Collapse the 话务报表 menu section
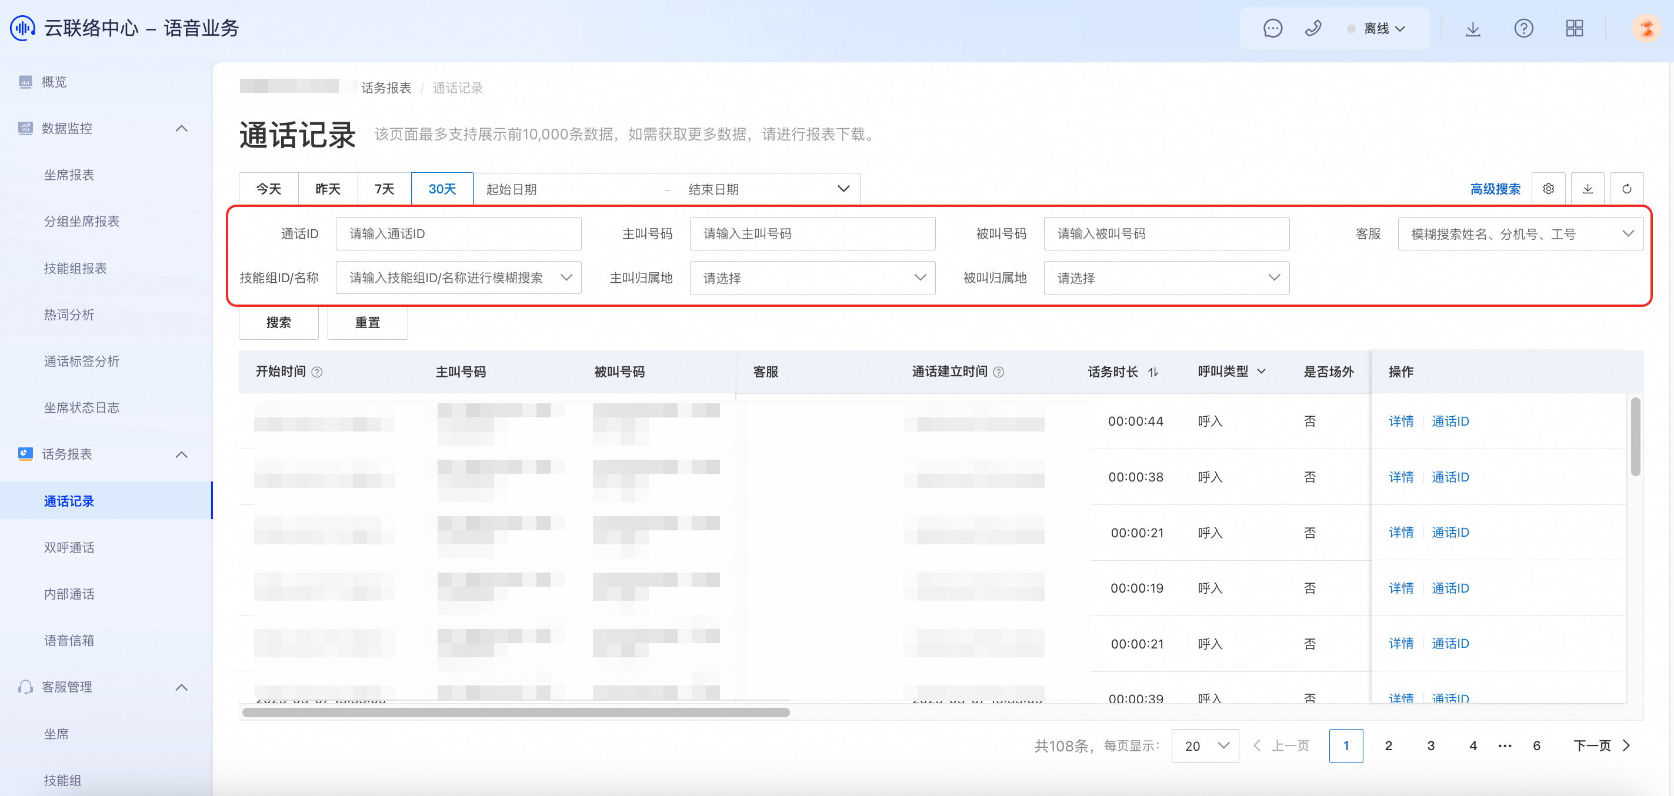This screenshot has width=1674, height=796. 181,454
